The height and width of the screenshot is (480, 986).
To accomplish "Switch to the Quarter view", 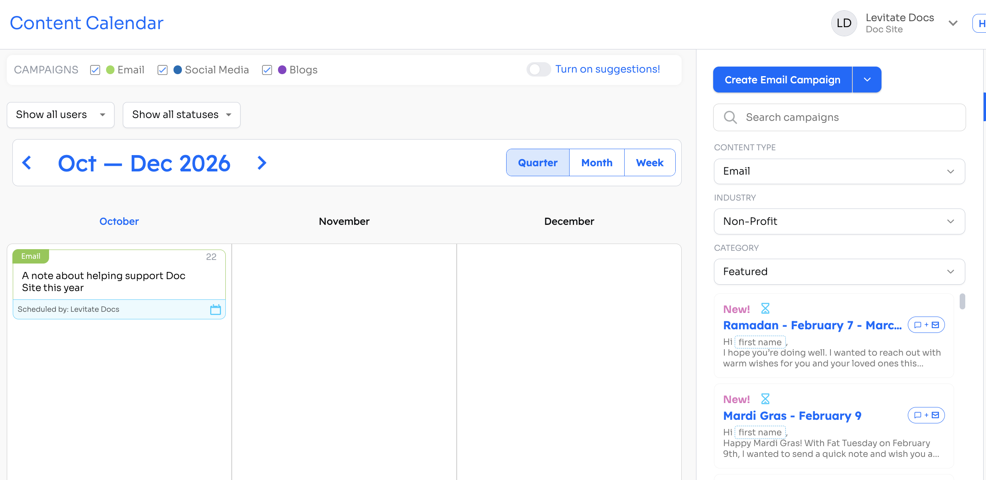I will pos(538,163).
